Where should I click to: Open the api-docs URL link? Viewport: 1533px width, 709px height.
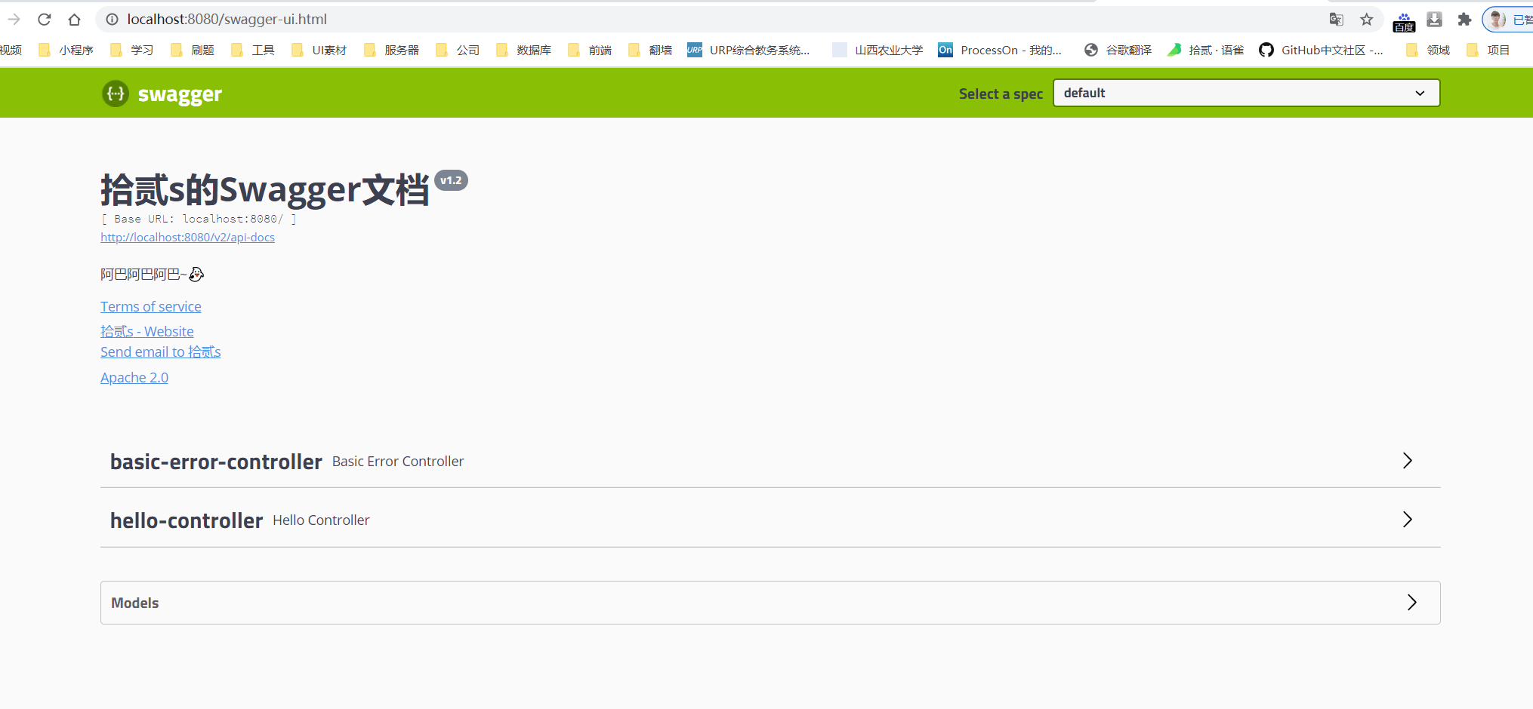(x=187, y=237)
